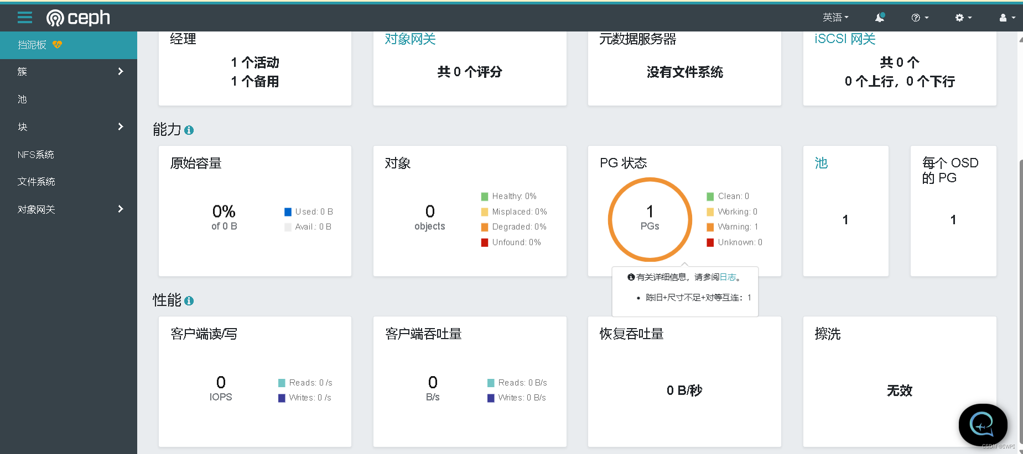Click the teal IOPS Reads legend swatch

(x=282, y=383)
